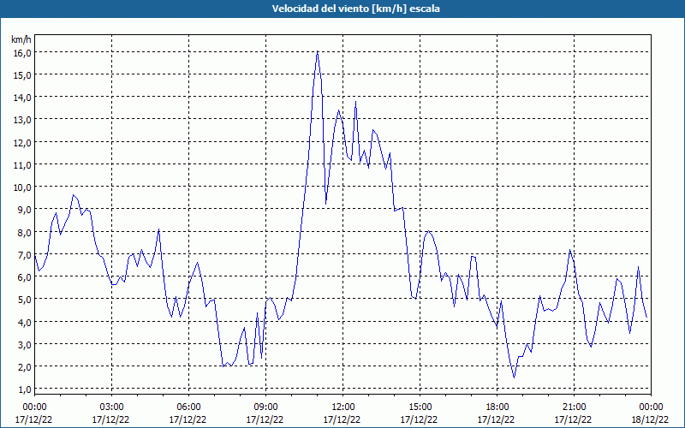Image resolution: width=685 pixels, height=428 pixels.
Task: Select the "9,0" y-axis value
Action: pyautogui.click(x=24, y=210)
